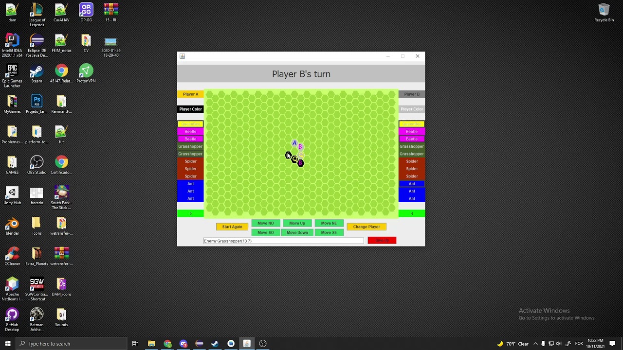Select Player B's first Spider piece
Image resolution: width=623 pixels, height=350 pixels.
pos(412,161)
